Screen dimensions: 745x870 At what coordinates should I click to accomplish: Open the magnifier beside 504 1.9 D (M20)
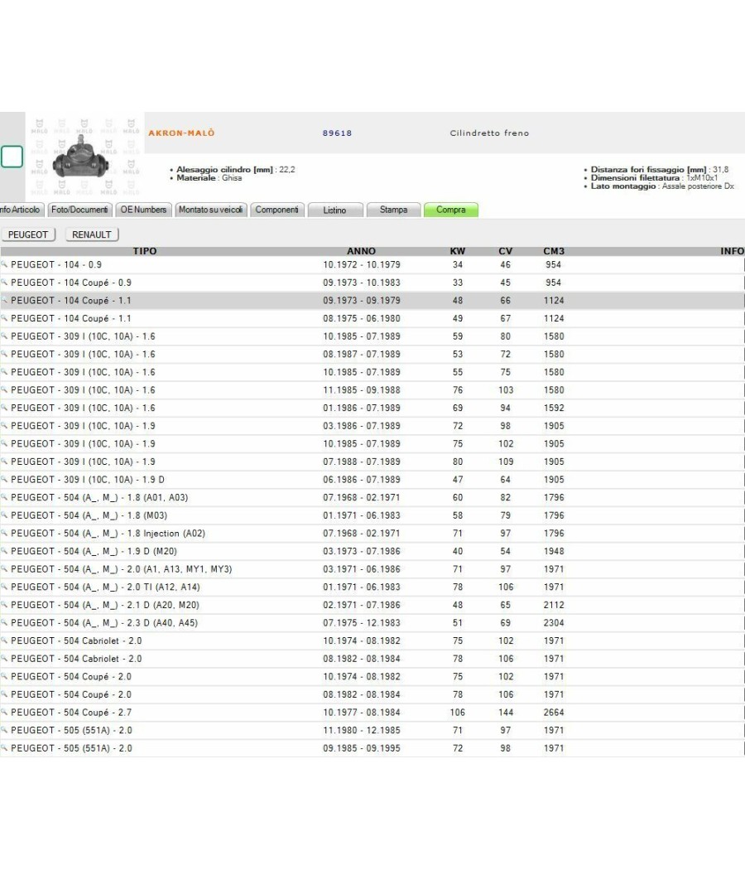4,551
